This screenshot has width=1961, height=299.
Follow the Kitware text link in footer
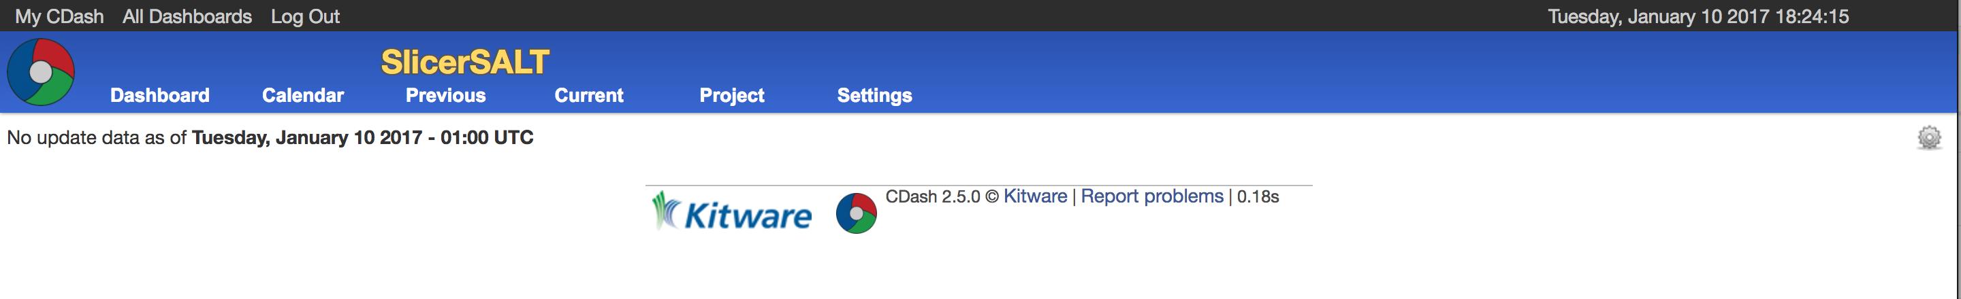tap(1034, 196)
